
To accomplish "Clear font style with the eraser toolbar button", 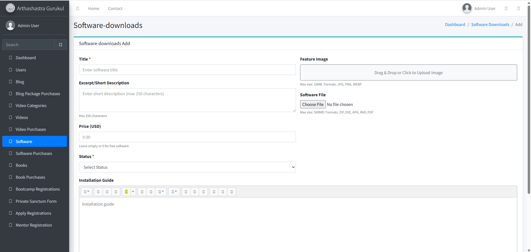I will pos(116,192).
